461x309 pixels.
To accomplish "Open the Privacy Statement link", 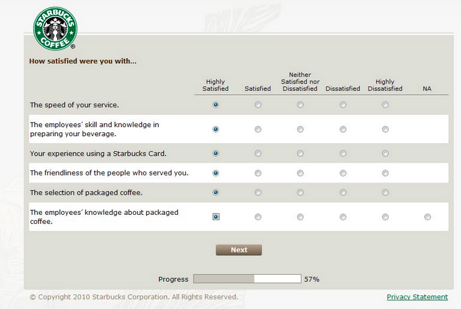I will [417, 297].
